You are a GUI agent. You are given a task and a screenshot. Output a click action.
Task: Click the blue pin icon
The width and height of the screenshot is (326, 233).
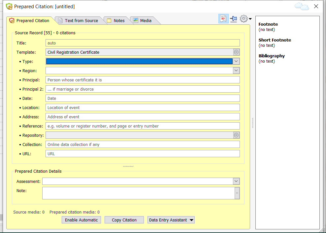tap(234, 19)
